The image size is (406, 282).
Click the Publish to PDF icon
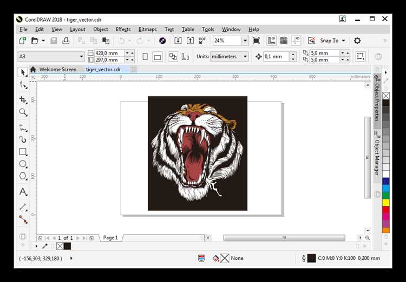(202, 41)
